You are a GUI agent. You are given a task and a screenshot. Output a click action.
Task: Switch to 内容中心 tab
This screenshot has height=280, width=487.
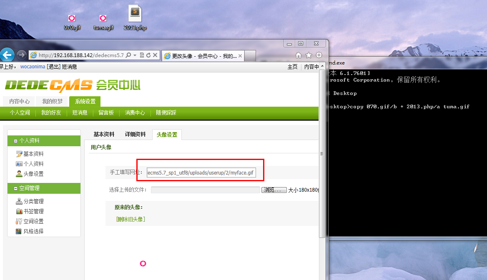[19, 101]
